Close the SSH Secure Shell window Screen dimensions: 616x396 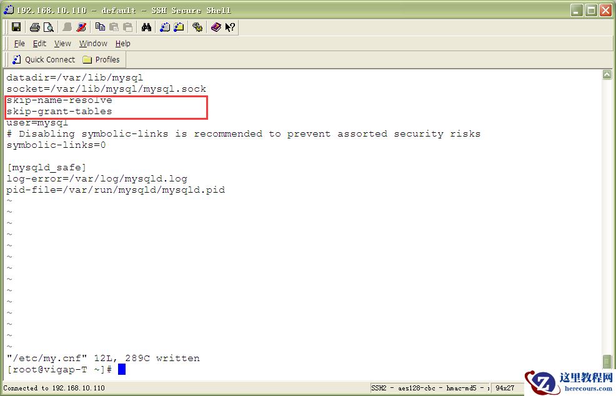[x=605, y=10]
